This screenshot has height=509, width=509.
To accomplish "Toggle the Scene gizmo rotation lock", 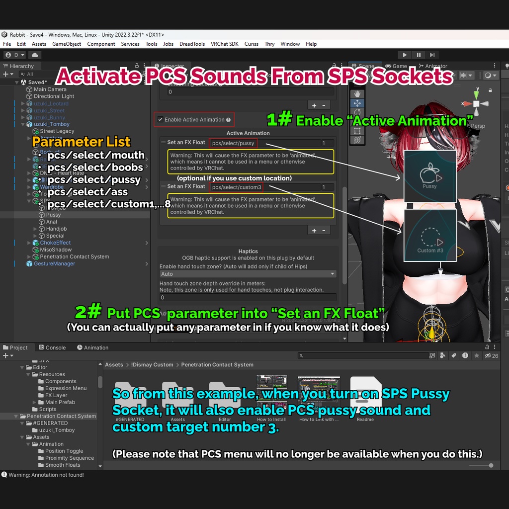I will [490, 90].
